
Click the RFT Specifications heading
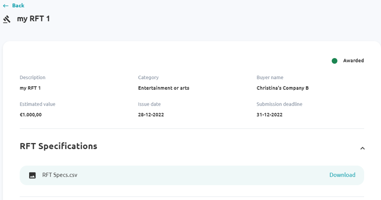[58, 146]
